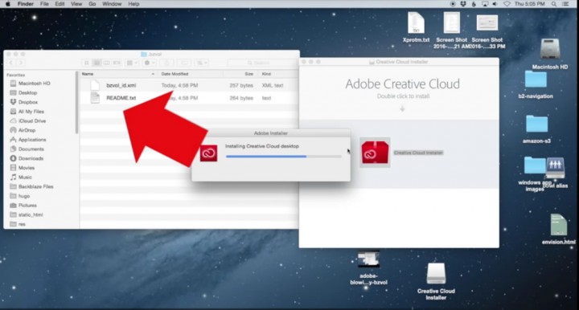Click the screen recording indicator icon in menu bar
Image resolution: width=579 pixels, height=310 pixels.
[453, 4]
